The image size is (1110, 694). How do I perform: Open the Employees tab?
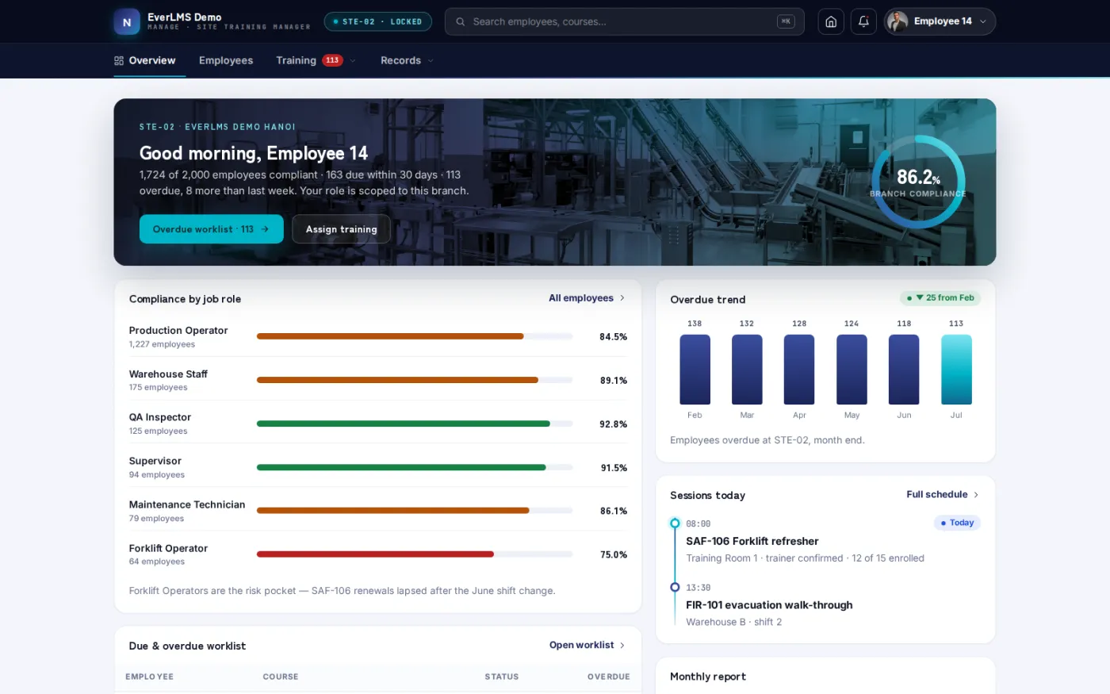coord(226,60)
